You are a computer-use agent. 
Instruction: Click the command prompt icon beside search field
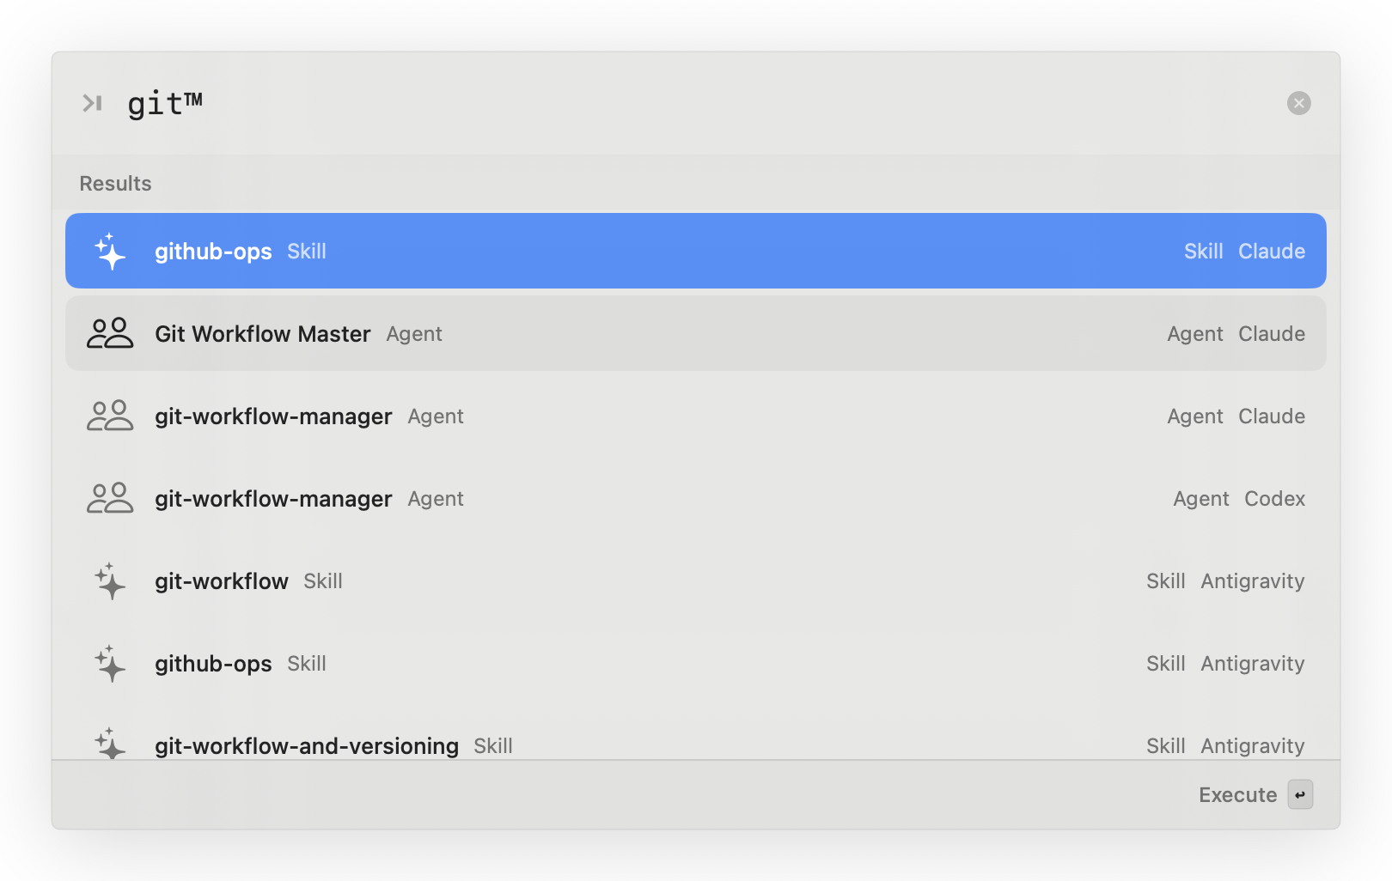(92, 103)
